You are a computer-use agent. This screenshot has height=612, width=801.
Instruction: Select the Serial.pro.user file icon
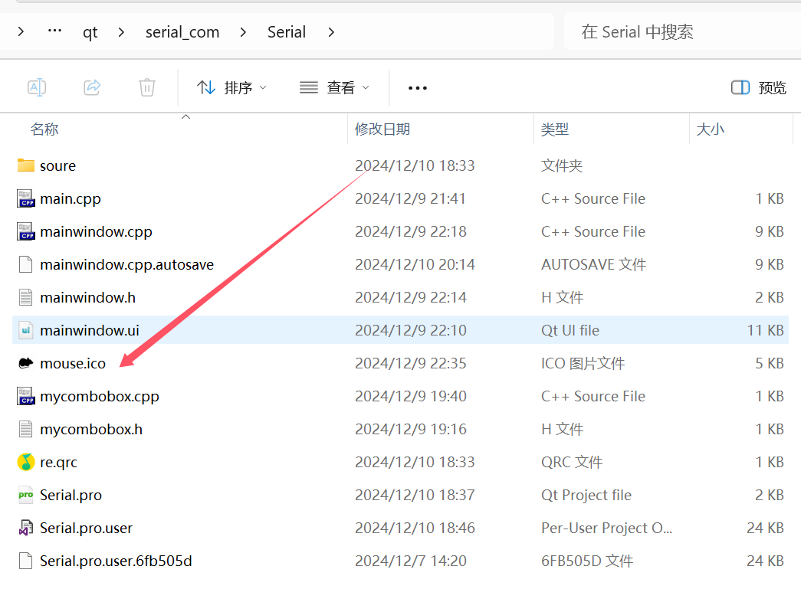click(26, 528)
